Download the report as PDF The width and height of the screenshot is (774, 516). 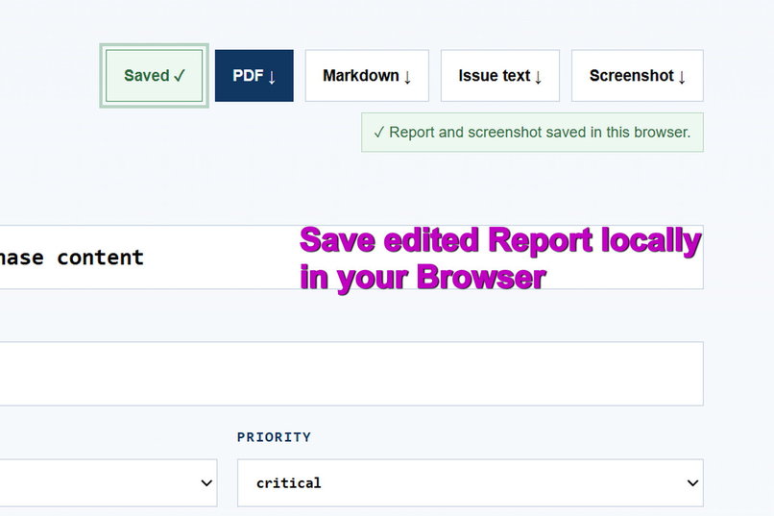[x=254, y=76]
